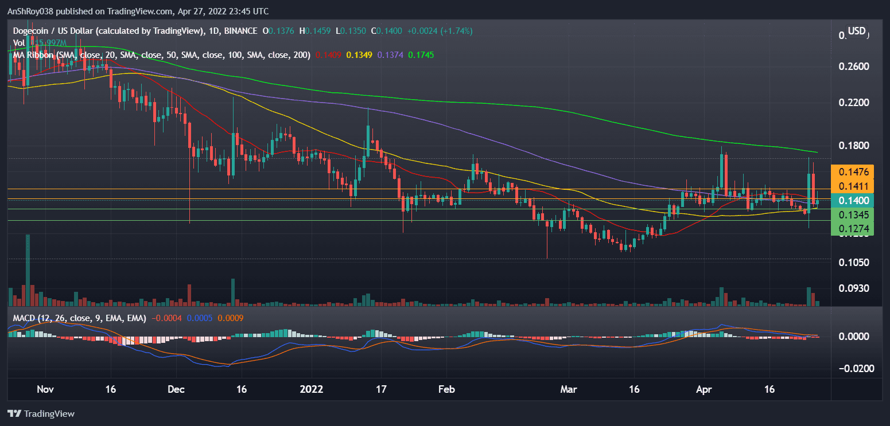Screen dimensions: 890x426
Task: Click the TradingView logo at bottom left
Action: click(40, 413)
